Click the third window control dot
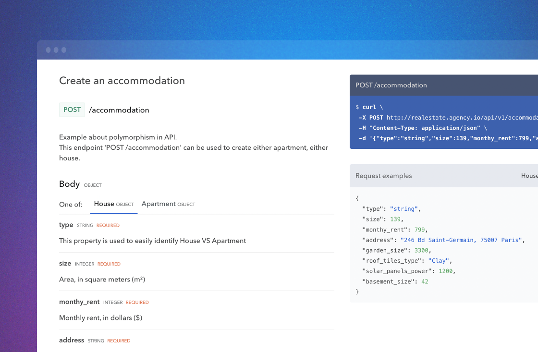The height and width of the screenshot is (352, 538). coord(64,50)
